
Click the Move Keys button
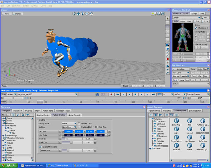[x=184, y=80]
